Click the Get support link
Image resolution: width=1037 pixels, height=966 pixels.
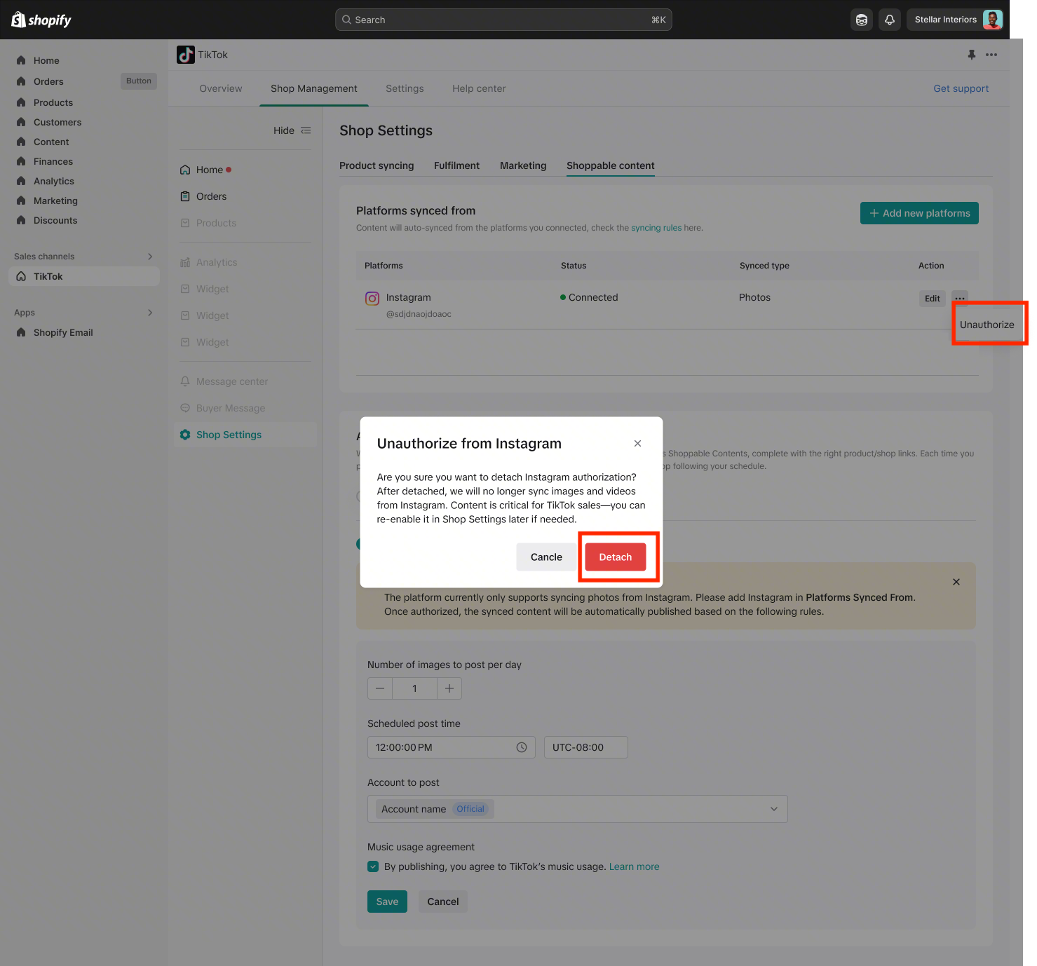[961, 88]
